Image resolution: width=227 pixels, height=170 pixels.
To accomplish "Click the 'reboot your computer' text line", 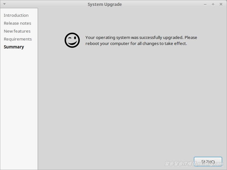I will 136,44.
